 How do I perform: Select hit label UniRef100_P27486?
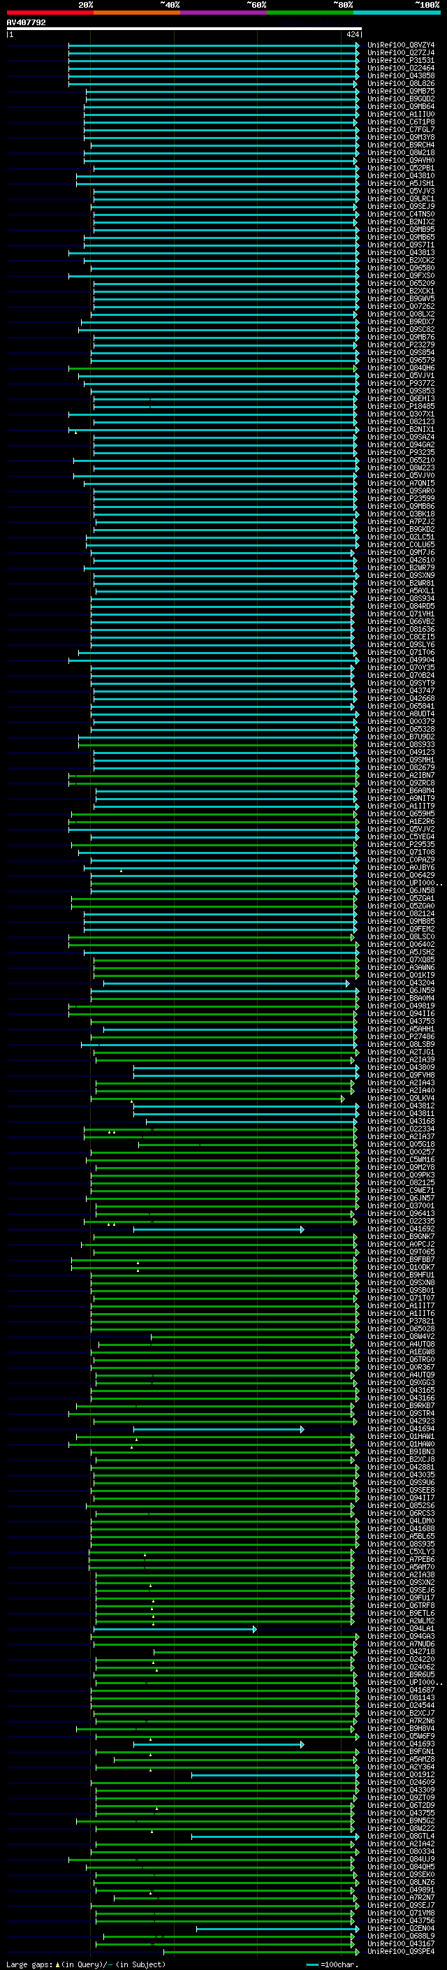401,1036
